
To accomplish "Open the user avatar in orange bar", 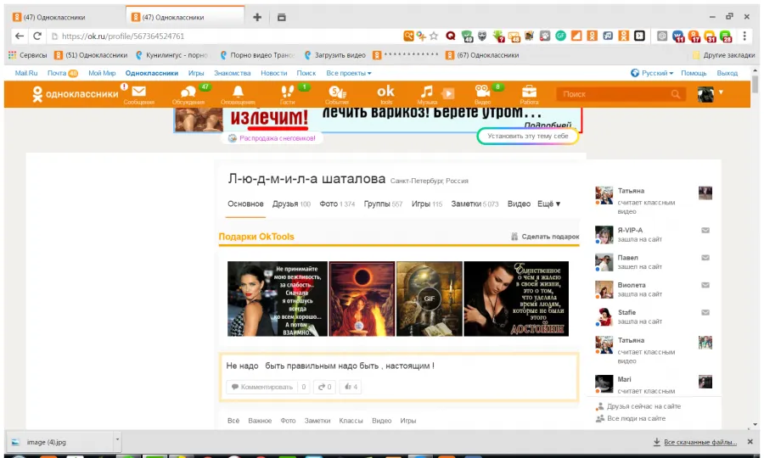I will [x=705, y=94].
